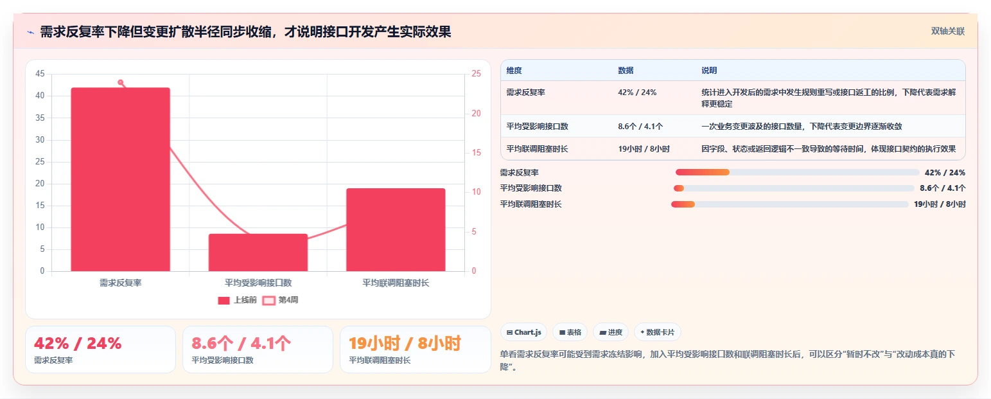Click the 平均受影响接口数 x-axis label

258,283
